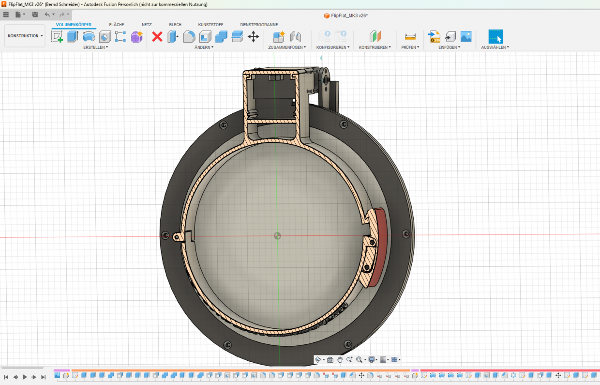Viewport: 600px width, 385px height.
Task: Activate the Select tool icon
Action: [x=495, y=36]
